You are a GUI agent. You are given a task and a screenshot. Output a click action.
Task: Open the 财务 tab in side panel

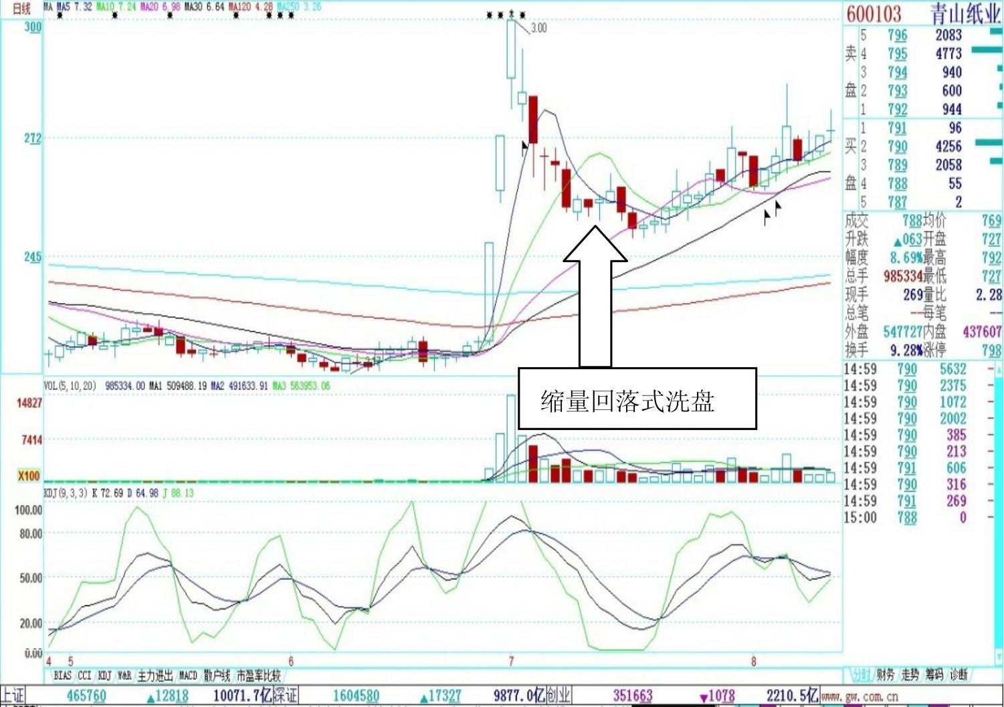[x=886, y=674]
